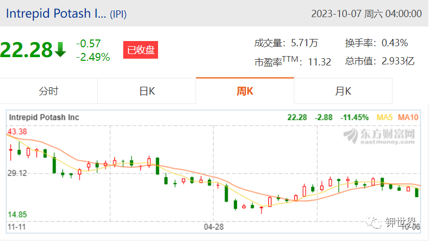Click the 市盈率TTM value 11.32
430x241 pixels.
319,62
